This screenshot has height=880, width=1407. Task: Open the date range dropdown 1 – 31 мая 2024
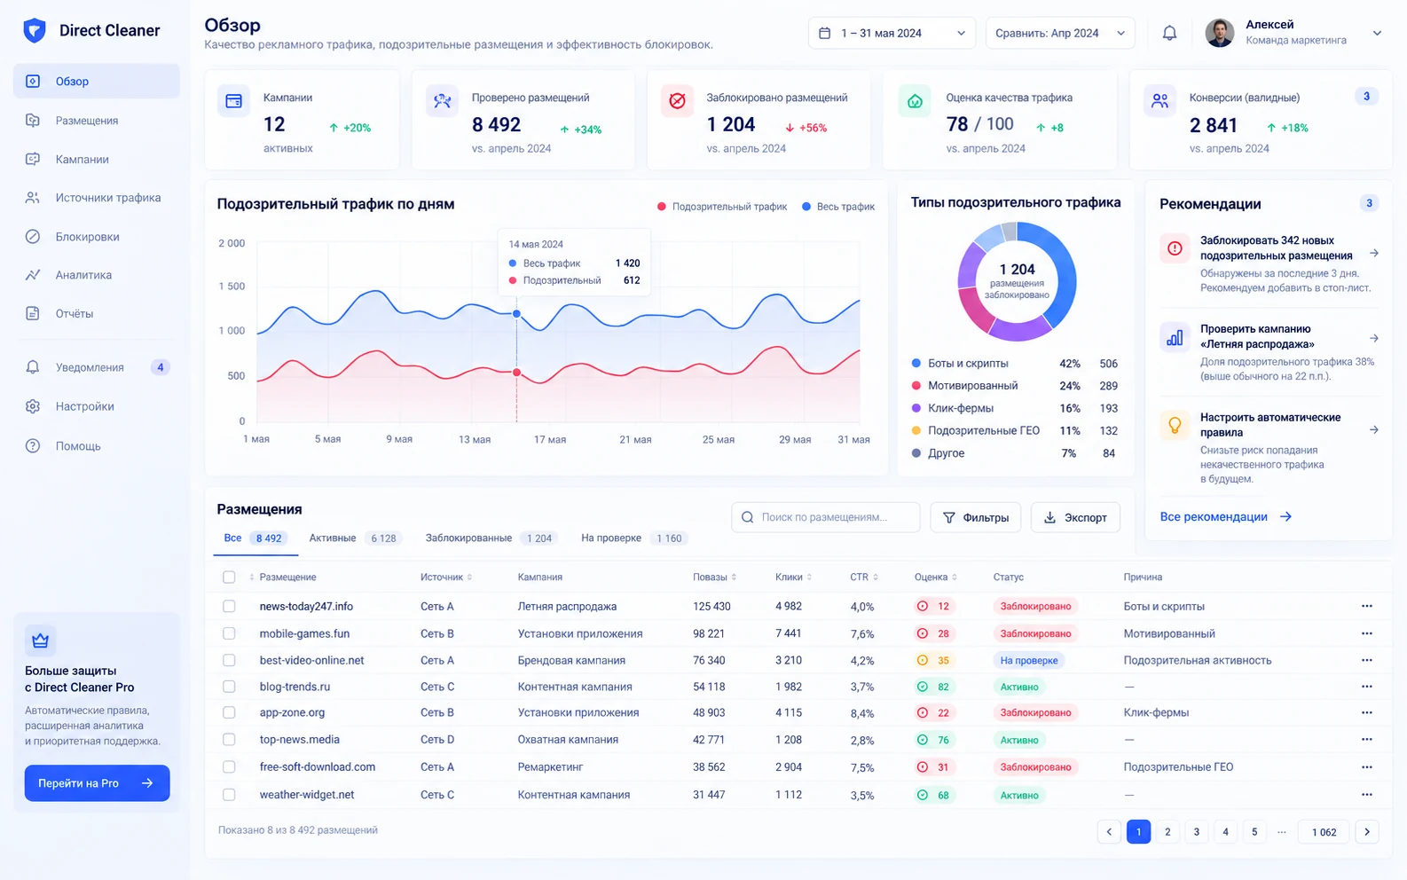click(892, 33)
